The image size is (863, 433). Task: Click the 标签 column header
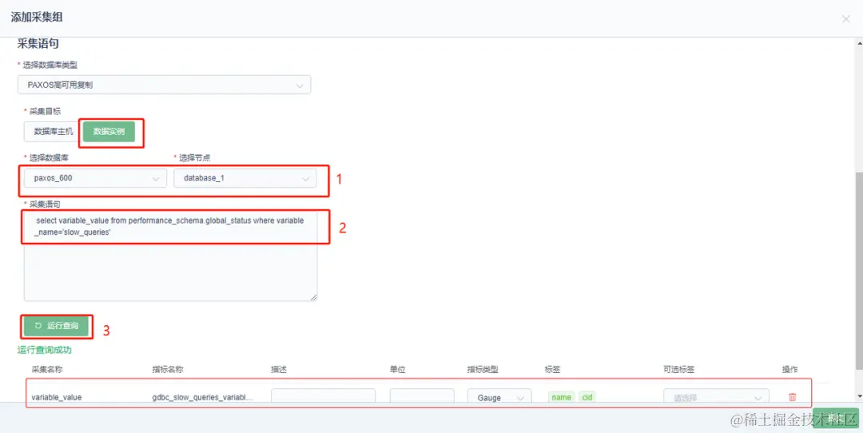tap(553, 370)
